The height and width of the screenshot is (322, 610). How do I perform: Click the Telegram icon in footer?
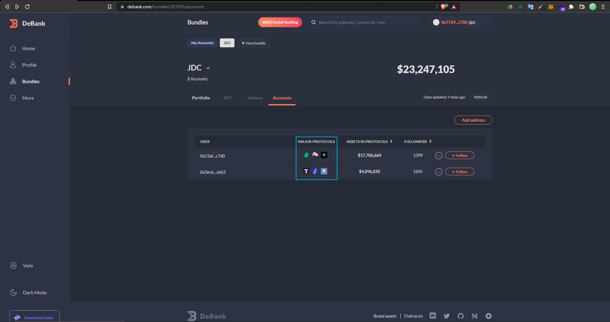488,316
